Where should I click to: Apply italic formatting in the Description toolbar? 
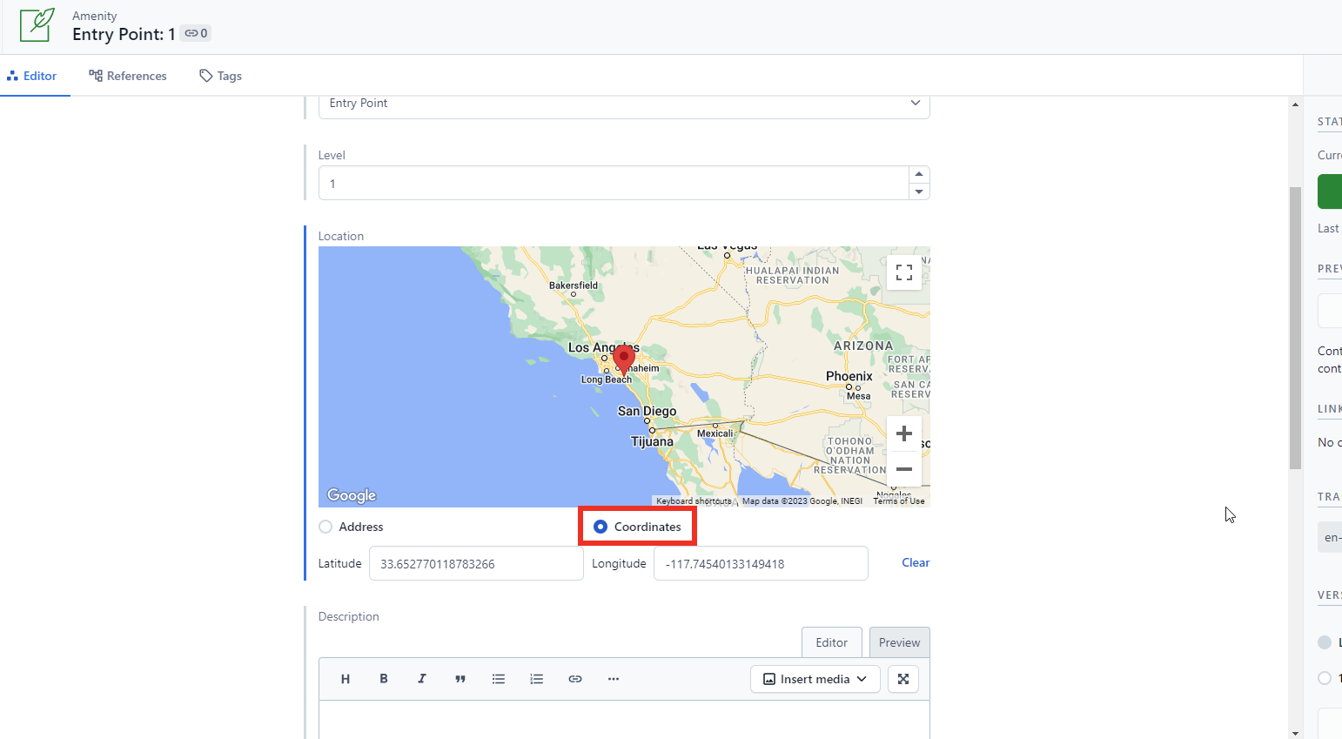click(x=421, y=679)
